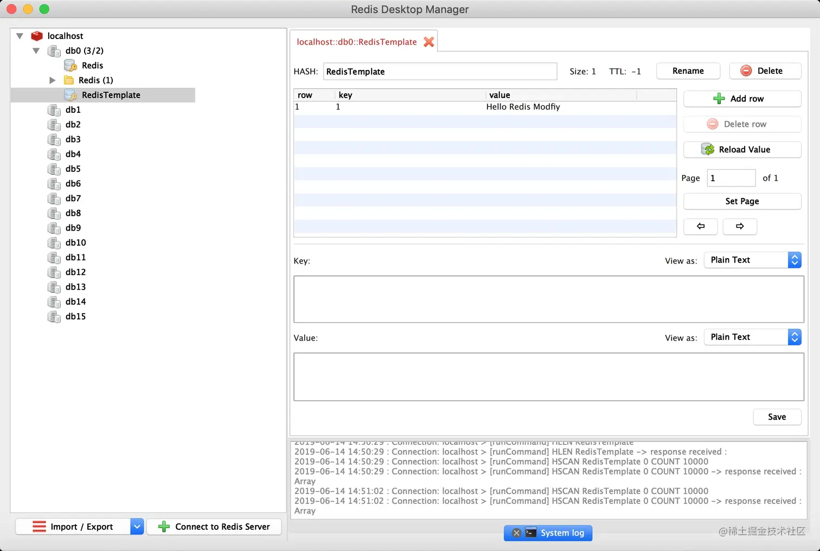Collapse the localhost tree node
The image size is (820, 551).
[x=20, y=36]
